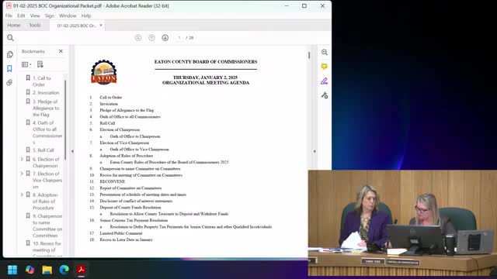497x279 pixels.
Task: Collapse the left navigation pane arrow
Action: pos(72,151)
